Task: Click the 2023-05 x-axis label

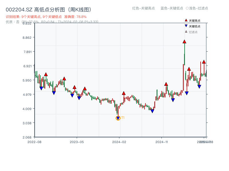Action: point(77,142)
